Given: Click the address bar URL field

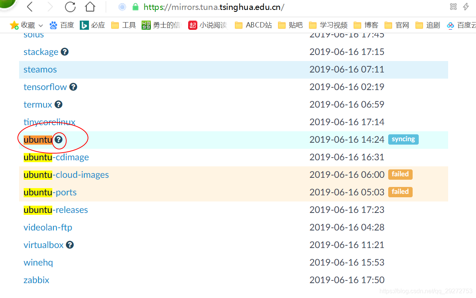Looking at the screenshot, I should click(x=214, y=7).
